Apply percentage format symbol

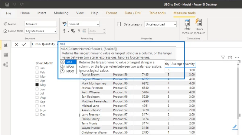coord(73,31)
